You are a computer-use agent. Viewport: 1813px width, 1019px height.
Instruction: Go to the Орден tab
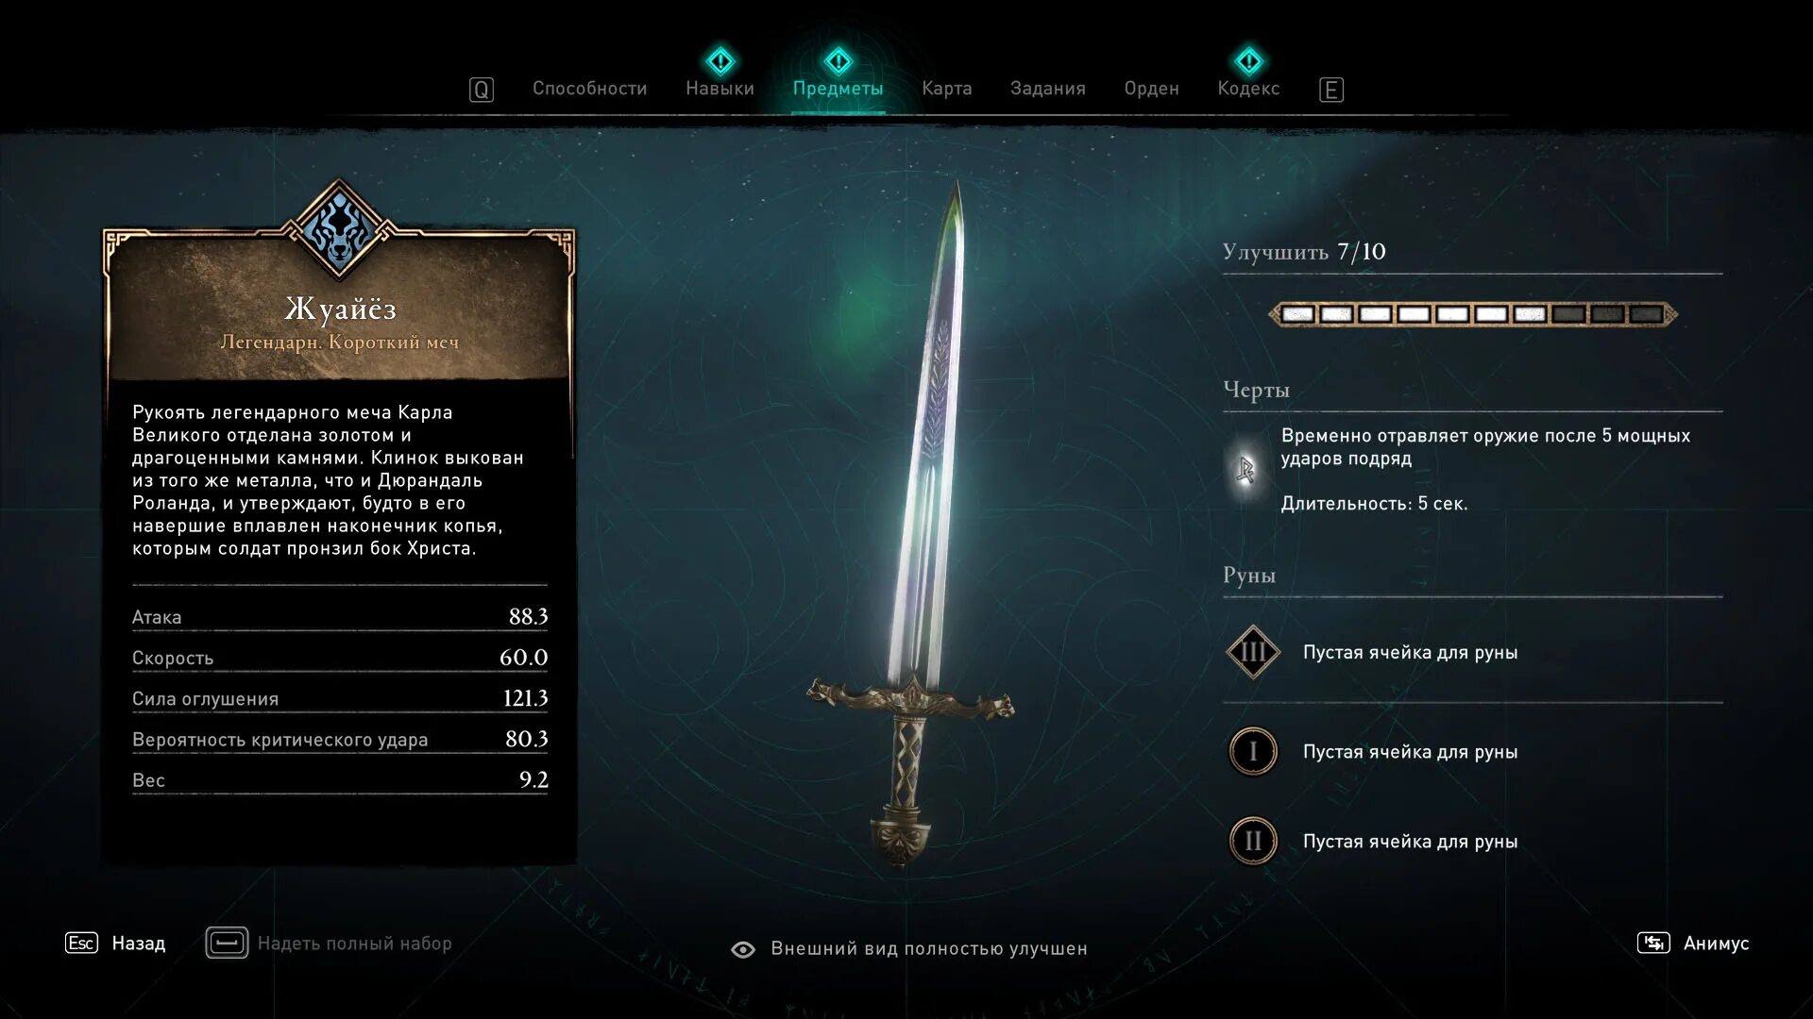1152,89
